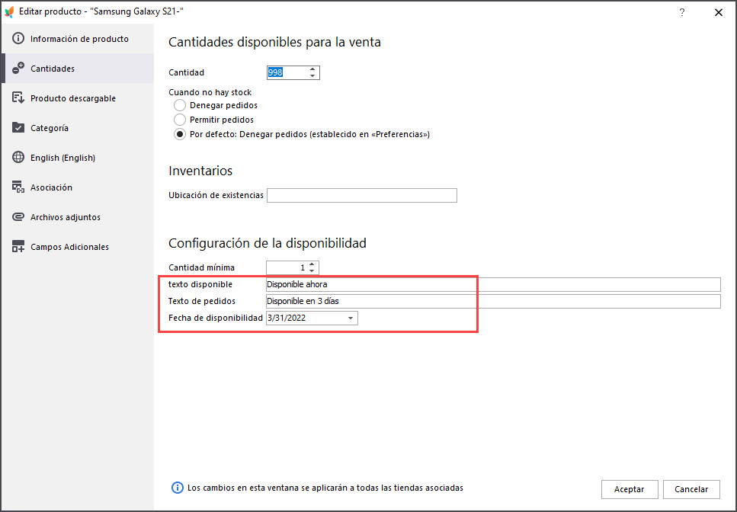Click the Cantidades plus-minus icon
This screenshot has width=737, height=512.
pyautogui.click(x=18, y=68)
